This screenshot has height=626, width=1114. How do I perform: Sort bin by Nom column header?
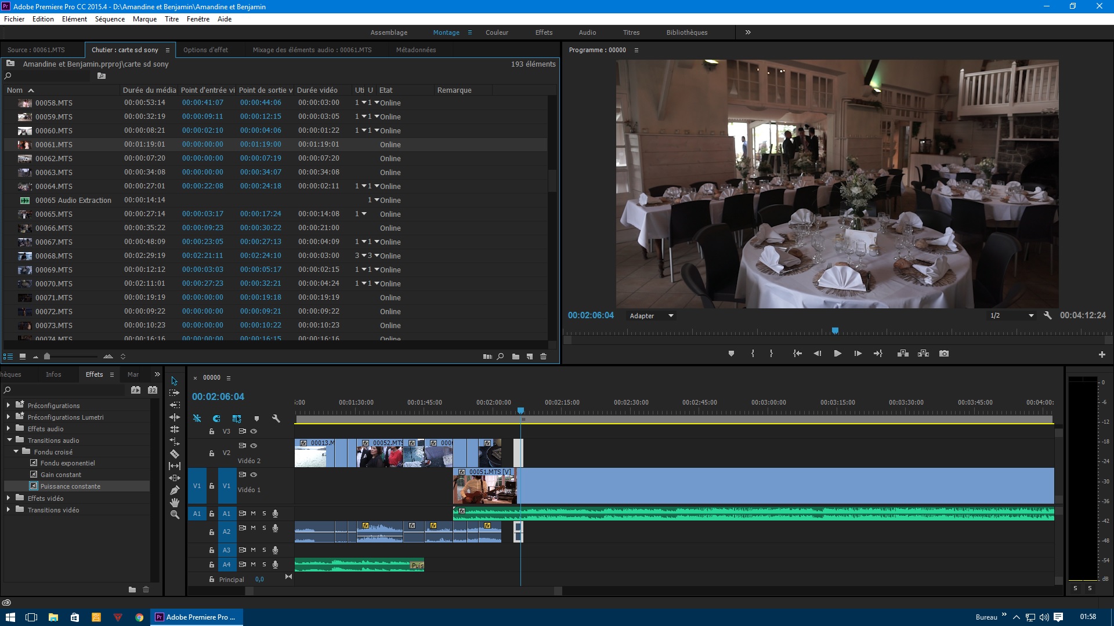(x=15, y=90)
